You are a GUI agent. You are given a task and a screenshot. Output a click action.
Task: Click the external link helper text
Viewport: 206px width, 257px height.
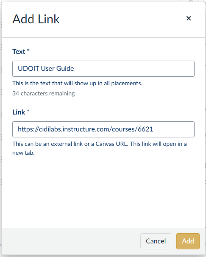point(100,148)
